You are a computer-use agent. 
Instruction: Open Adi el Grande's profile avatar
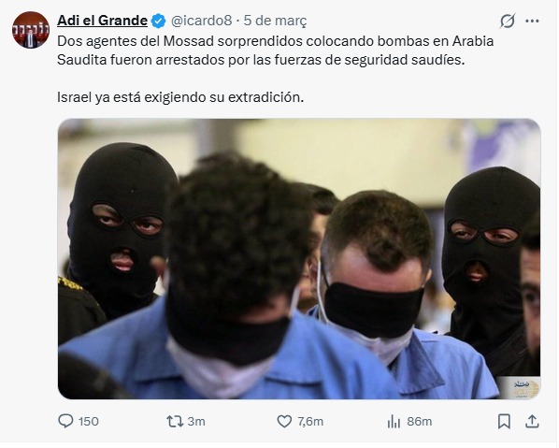(x=31, y=30)
